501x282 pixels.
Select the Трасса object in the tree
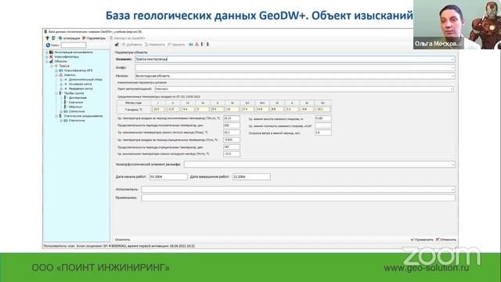coord(64,66)
